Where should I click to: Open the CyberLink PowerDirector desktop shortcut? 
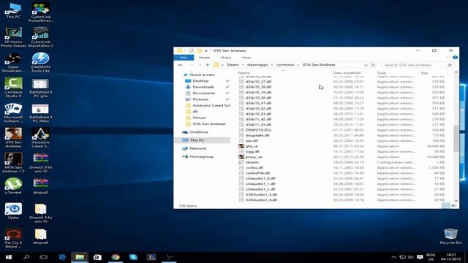click(x=41, y=12)
